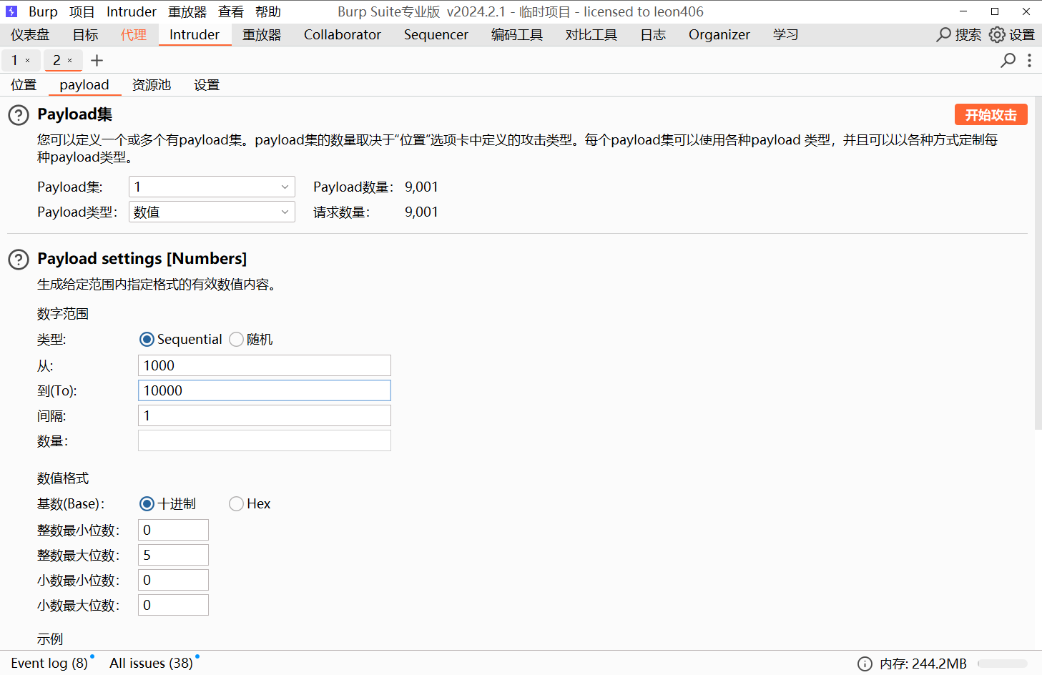The image size is (1042, 675).
Task: Switch to 对比工具 tab
Action: [x=591, y=34]
